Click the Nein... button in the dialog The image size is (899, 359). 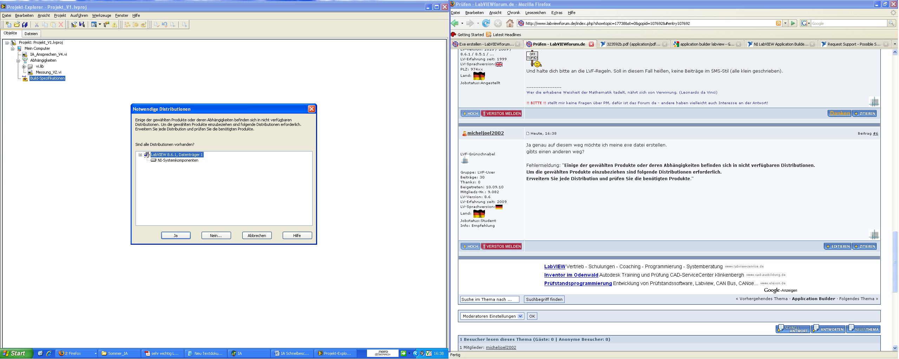tap(216, 236)
